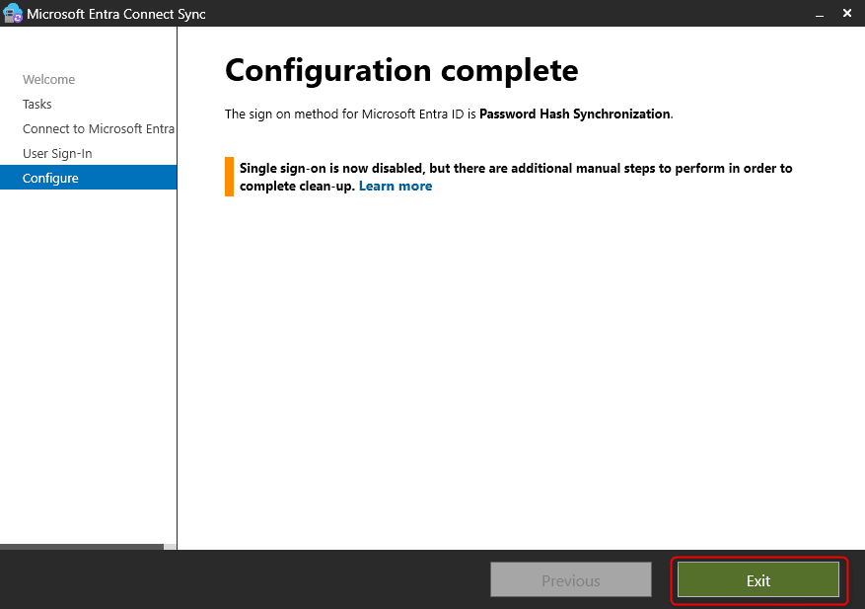This screenshot has height=609, width=865.
Task: Go to the Tasks step
Action: pyautogui.click(x=37, y=105)
